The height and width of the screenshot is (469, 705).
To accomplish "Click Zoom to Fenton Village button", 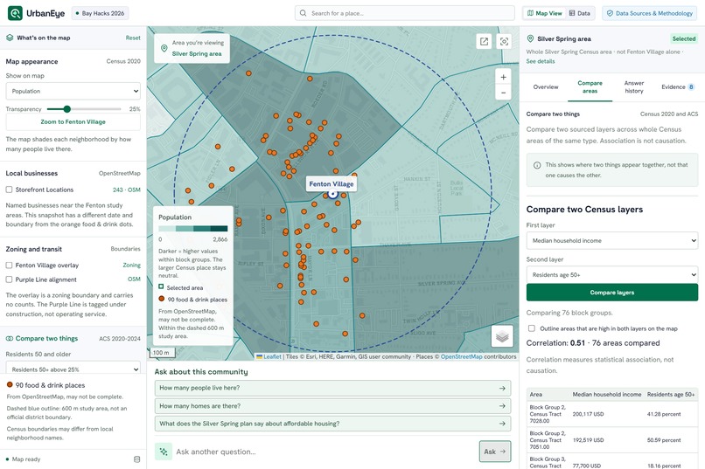I will coord(73,121).
